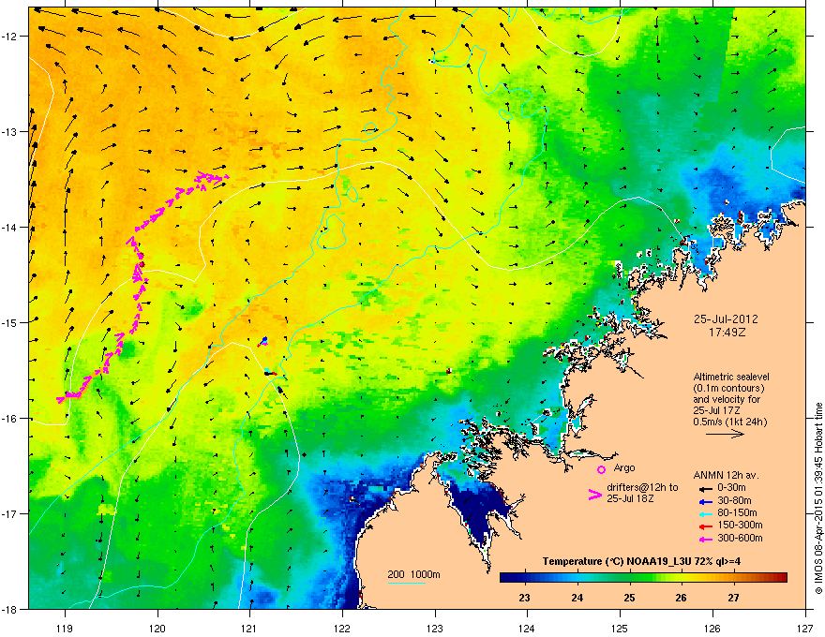Click the Temperature NOAA19_L3U colorbar title

pyautogui.click(x=641, y=561)
